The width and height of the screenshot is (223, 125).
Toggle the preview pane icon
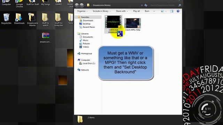[172, 11]
